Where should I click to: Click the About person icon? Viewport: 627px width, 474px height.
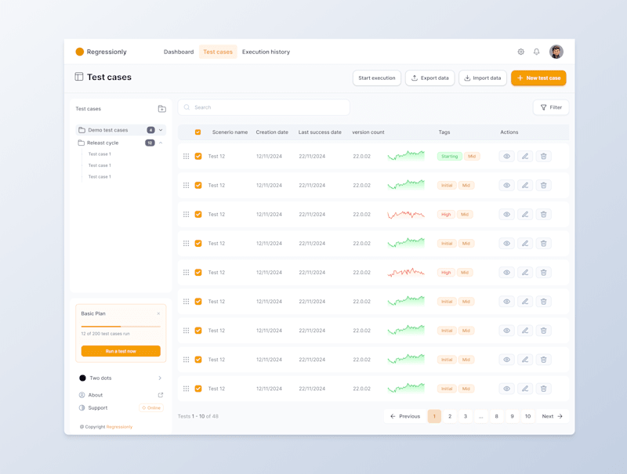click(82, 395)
